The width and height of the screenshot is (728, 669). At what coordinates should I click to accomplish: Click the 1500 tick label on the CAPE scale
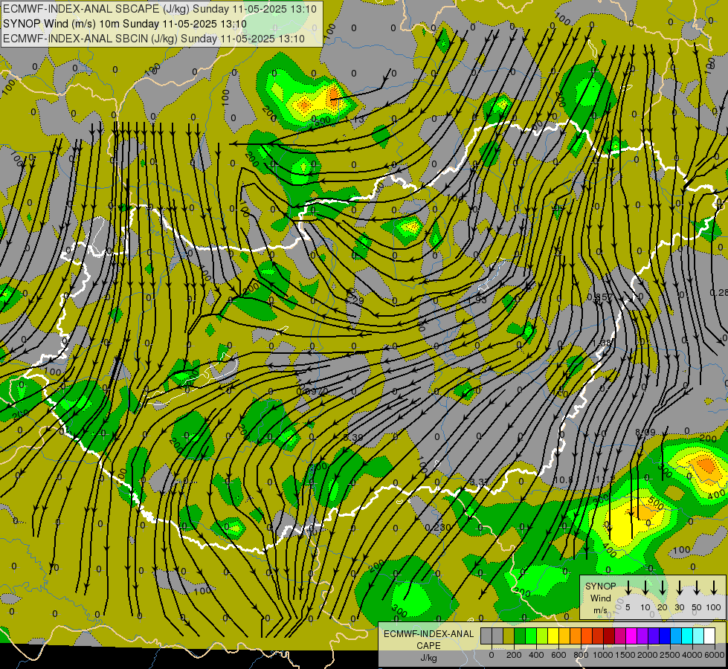[625, 655]
